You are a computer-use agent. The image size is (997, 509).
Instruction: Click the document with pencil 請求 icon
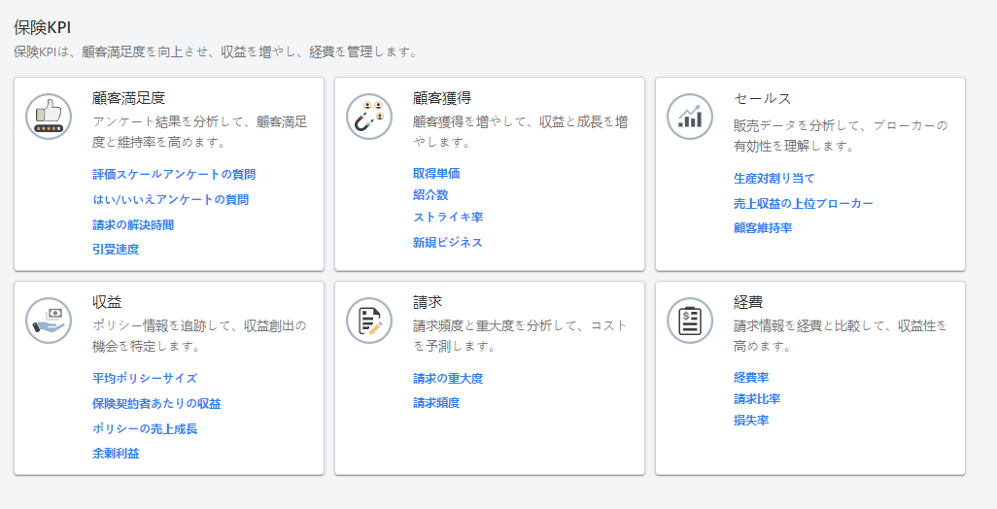[369, 321]
